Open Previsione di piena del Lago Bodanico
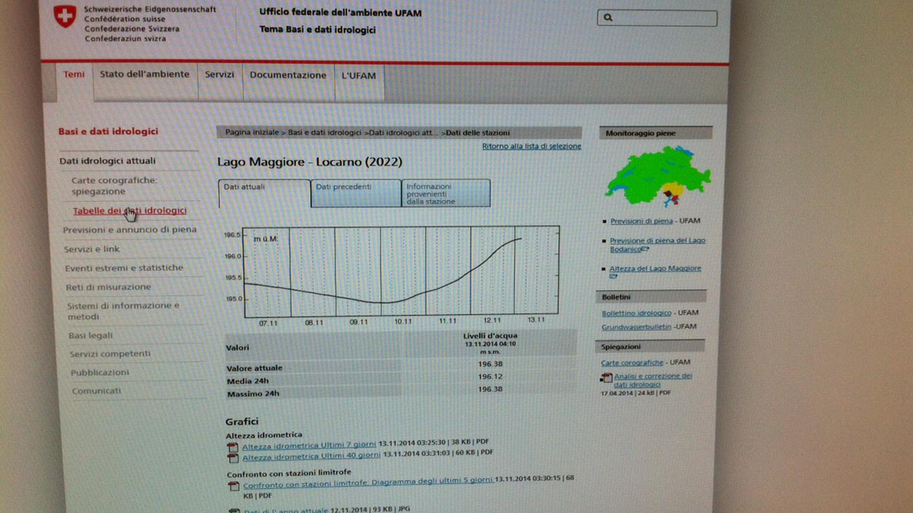The height and width of the screenshot is (513, 913). [657, 245]
